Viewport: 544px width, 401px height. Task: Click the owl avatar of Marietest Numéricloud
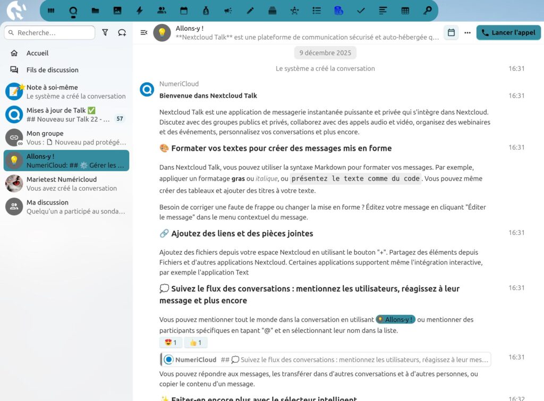[x=14, y=183]
